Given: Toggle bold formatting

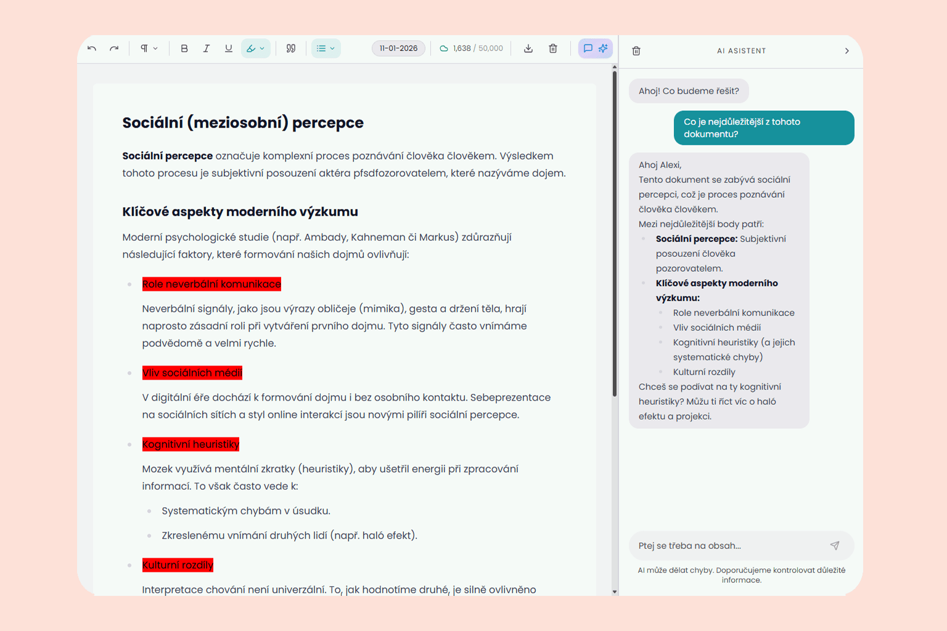Looking at the screenshot, I should (184, 49).
